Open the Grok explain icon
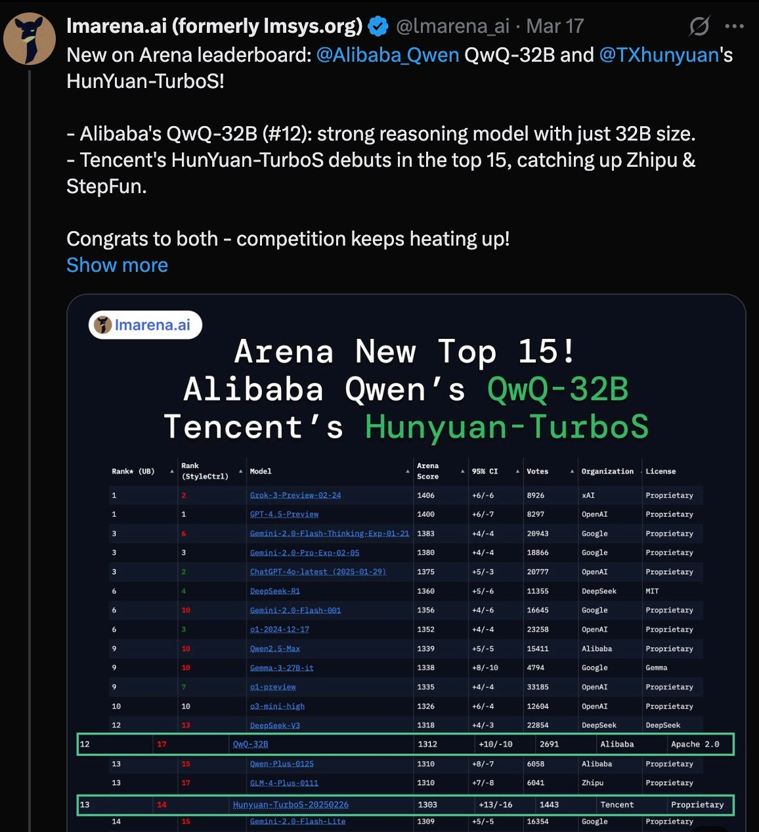The image size is (759, 832). [x=699, y=26]
